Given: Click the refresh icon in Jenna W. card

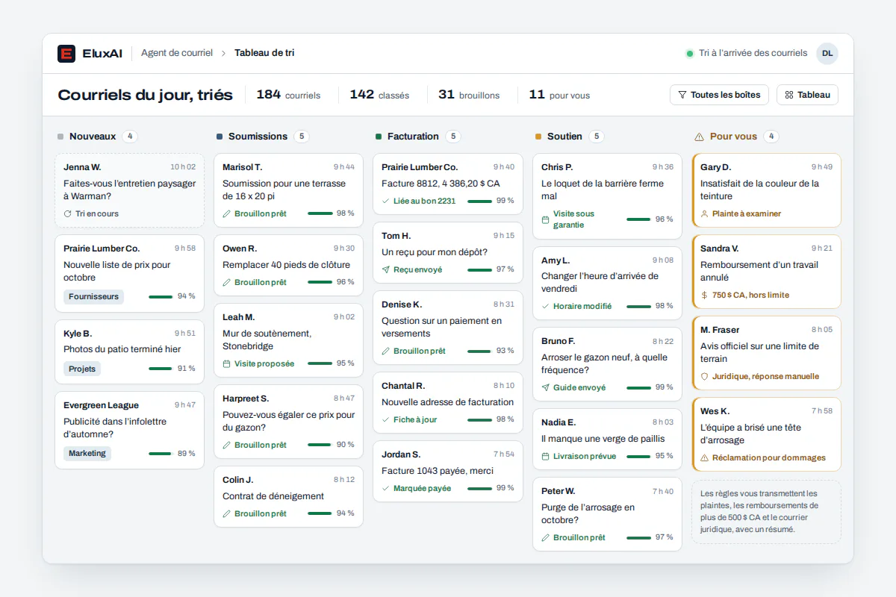Looking at the screenshot, I should coord(68,213).
